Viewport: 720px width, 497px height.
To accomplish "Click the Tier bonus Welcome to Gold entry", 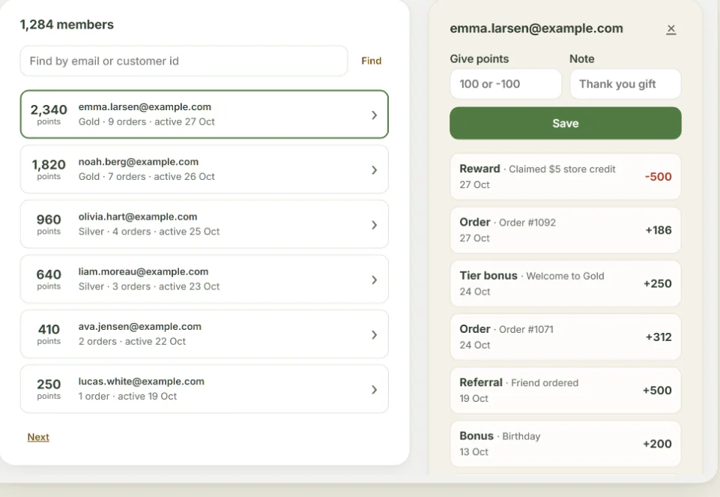I will (565, 283).
